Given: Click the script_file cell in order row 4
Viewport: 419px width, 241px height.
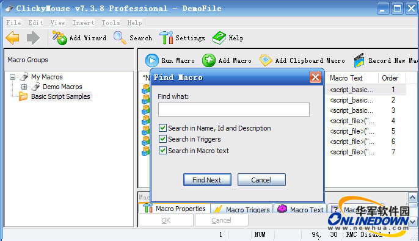Looking at the screenshot, I should pos(351,121).
